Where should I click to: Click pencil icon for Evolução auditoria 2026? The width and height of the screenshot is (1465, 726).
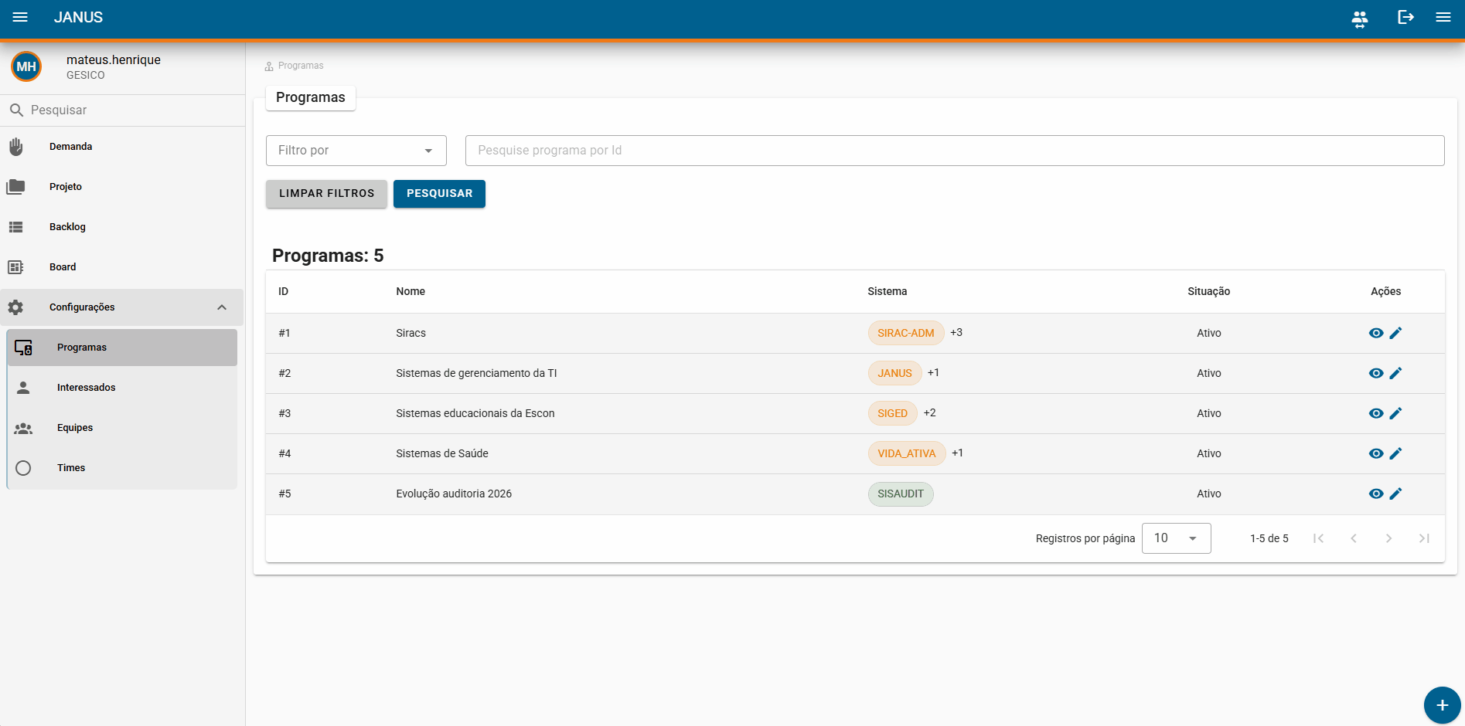pyautogui.click(x=1395, y=494)
